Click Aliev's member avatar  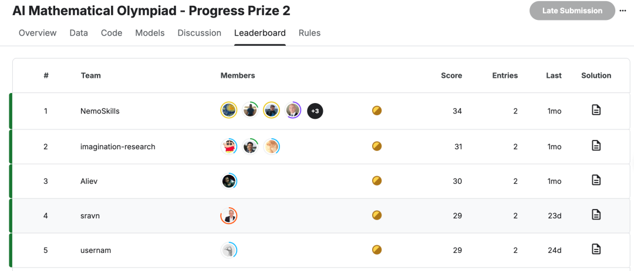click(x=229, y=181)
